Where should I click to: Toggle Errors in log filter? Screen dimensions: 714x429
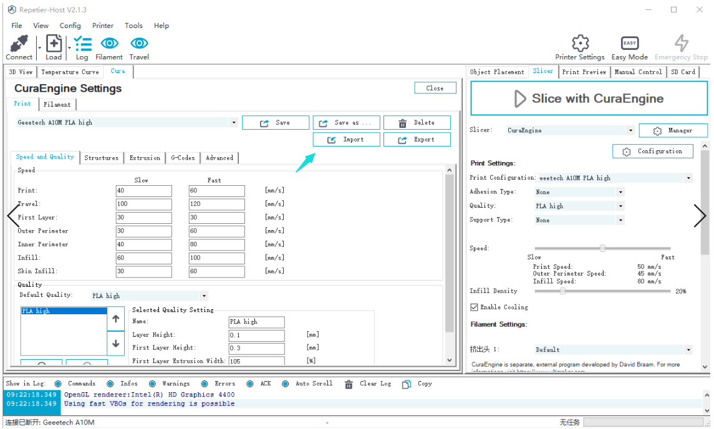tap(205, 384)
